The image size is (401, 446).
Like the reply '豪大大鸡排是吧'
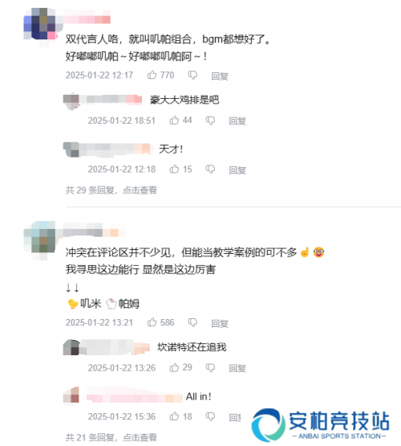point(174,121)
